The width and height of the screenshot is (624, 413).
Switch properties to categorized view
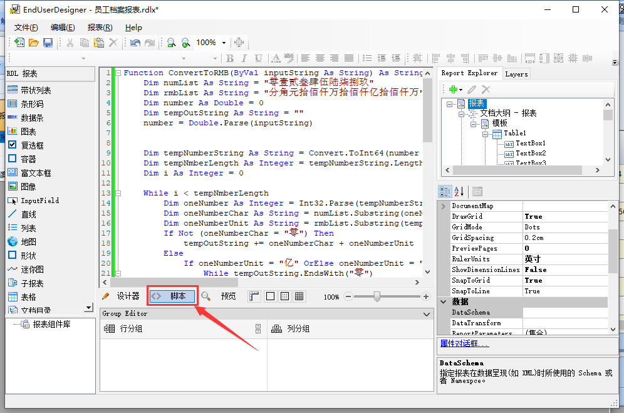[445, 192]
